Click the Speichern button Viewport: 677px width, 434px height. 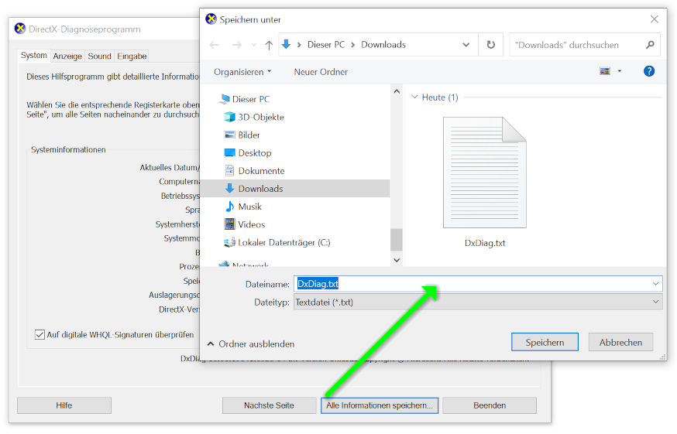[545, 342]
